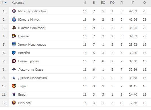Open the Динамо Молодечно team link

tap(33, 78)
